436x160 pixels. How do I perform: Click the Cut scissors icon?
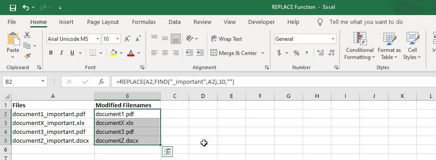[x=27, y=35]
